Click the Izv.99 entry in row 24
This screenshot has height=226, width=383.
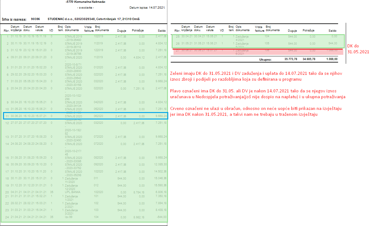(x=68, y=217)
